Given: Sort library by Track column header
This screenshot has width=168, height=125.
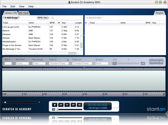Looking at the screenshot, I should tap(15, 23).
